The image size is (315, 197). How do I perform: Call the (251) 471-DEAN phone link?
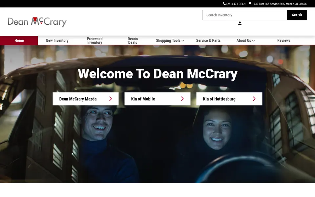tap(236, 4)
